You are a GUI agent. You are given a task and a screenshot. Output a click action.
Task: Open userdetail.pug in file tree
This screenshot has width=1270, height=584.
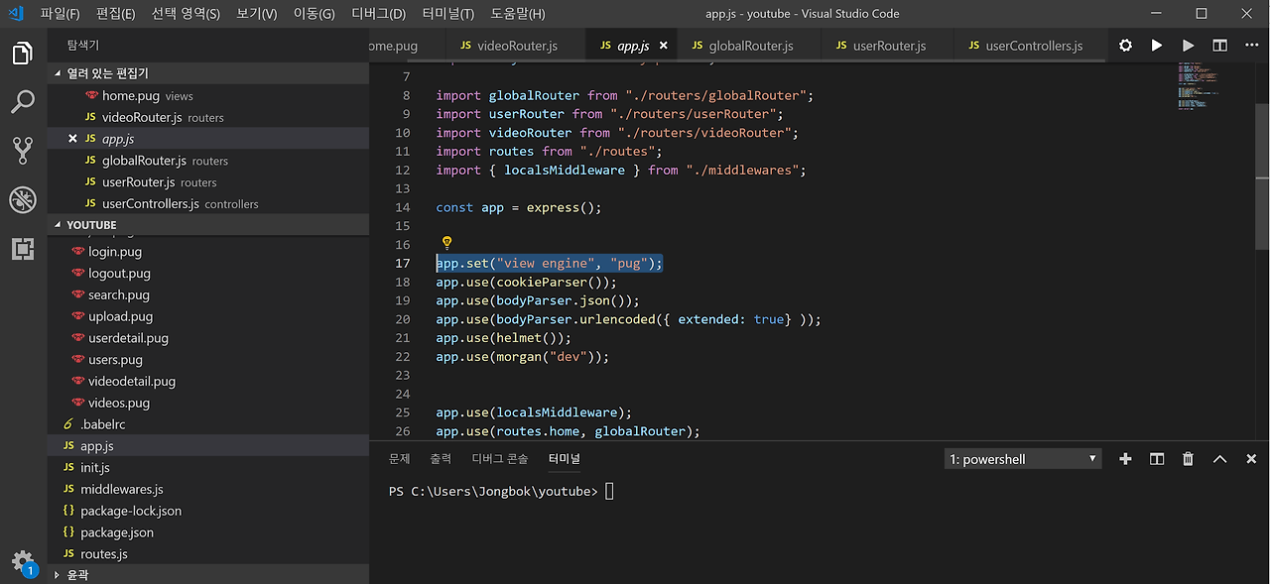click(x=208, y=338)
